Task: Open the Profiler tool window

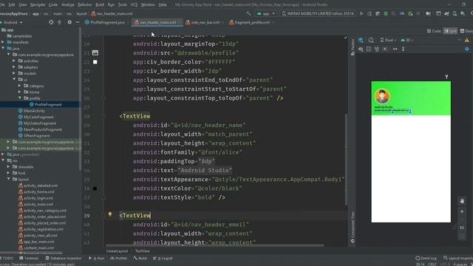Action: tap(119, 258)
